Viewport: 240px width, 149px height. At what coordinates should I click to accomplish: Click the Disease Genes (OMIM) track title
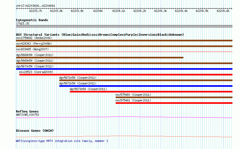(x=35, y=131)
